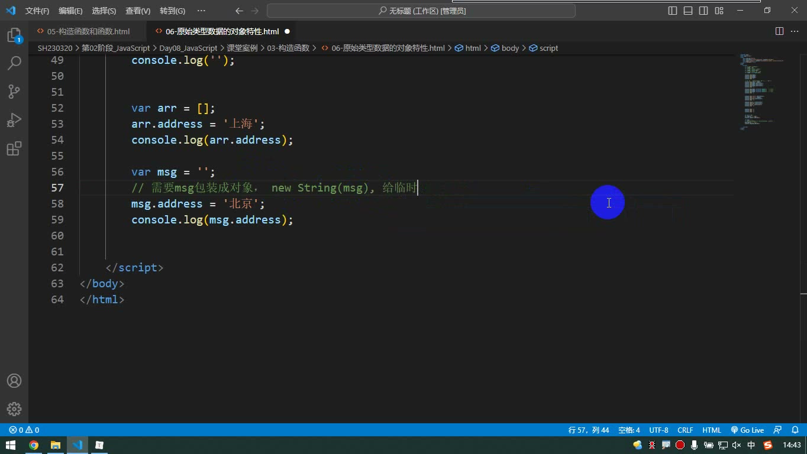Image resolution: width=807 pixels, height=454 pixels.
Task: Click the CRLF end-of-line selector
Action: coord(685,430)
